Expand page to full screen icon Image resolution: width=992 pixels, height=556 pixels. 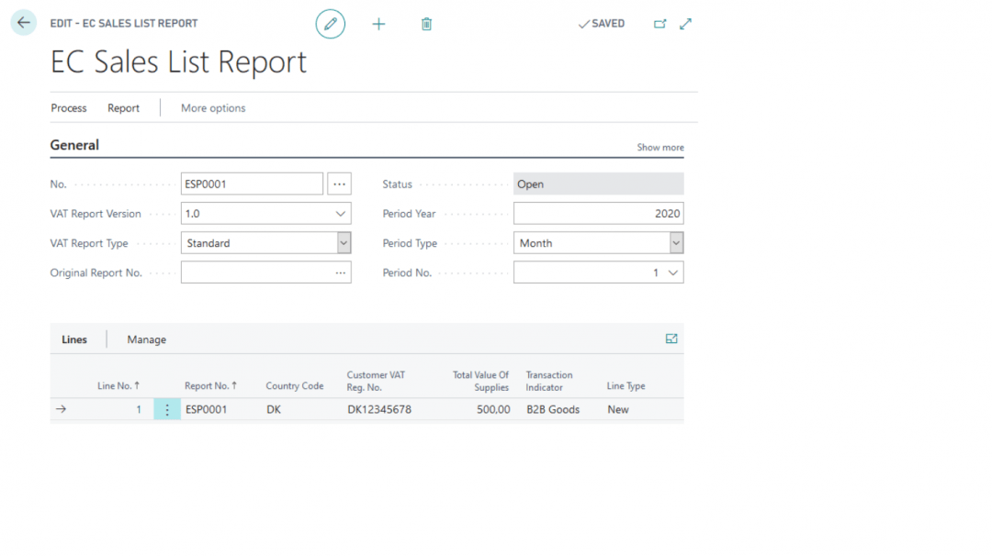click(x=685, y=24)
